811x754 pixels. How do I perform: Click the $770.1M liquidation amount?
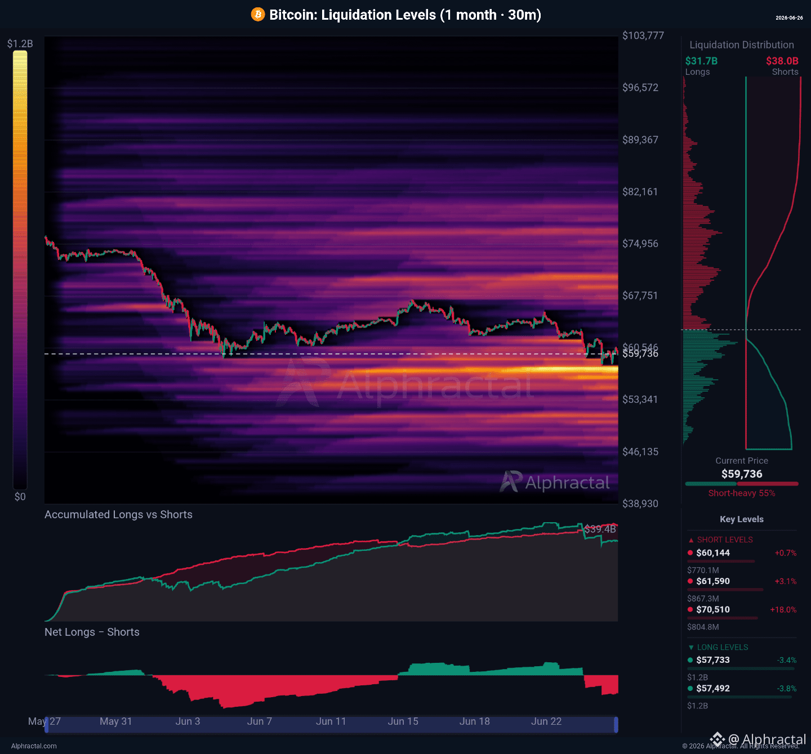click(703, 570)
